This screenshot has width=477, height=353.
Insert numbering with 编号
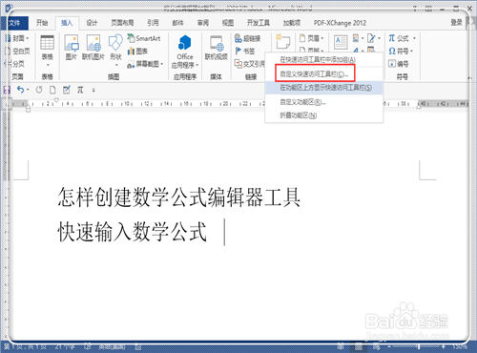click(399, 64)
